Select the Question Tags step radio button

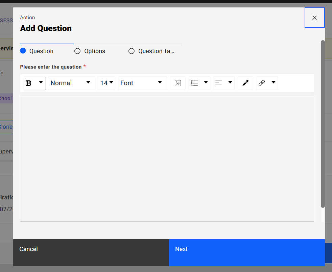pos(132,51)
